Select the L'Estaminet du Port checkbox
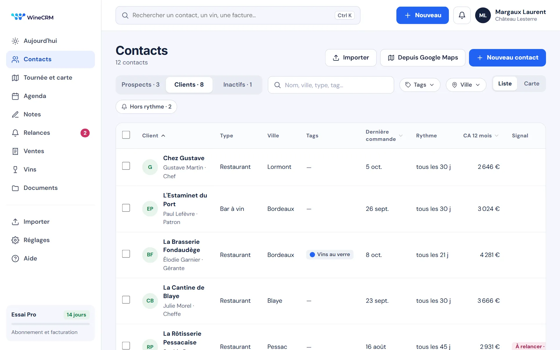Screen dimensions: 560x350 126,208
